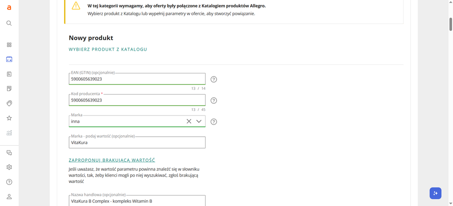Image resolution: width=453 pixels, height=206 pixels.
Task: Open user account icon in sidebar
Action: point(9,196)
